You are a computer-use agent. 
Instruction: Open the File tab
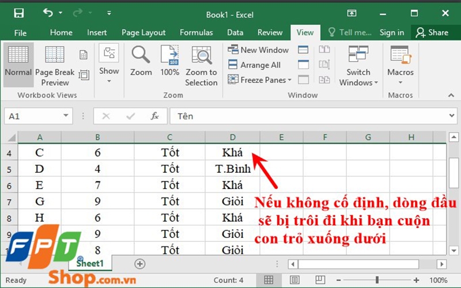[x=20, y=33]
